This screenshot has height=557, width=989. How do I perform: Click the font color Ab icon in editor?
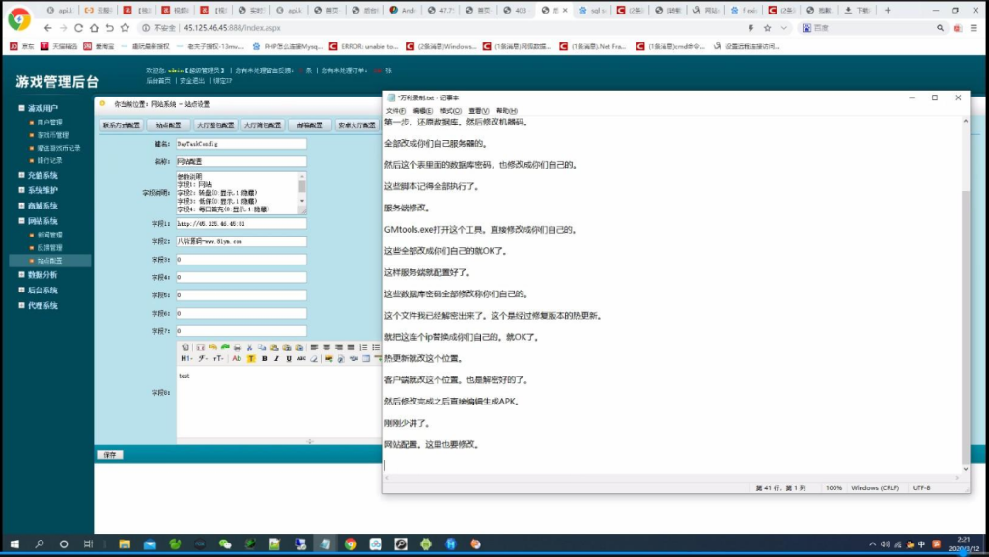(238, 359)
